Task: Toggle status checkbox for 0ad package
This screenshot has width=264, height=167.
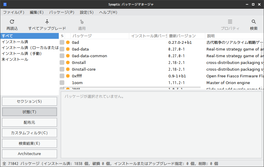Action: [x=62, y=42]
